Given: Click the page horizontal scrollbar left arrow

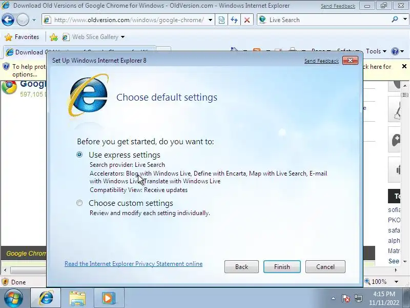Looking at the screenshot, I should (5, 269).
